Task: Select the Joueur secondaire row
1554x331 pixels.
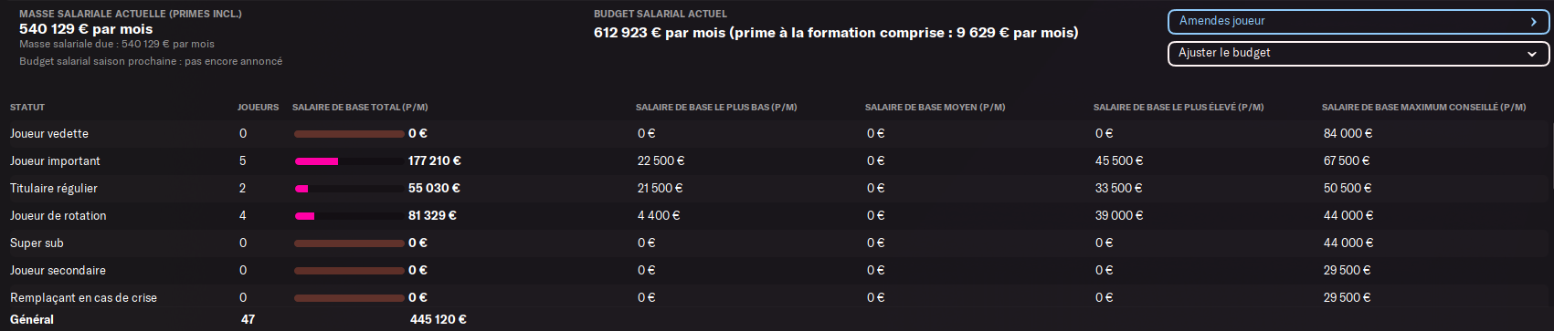Action: coord(777,271)
